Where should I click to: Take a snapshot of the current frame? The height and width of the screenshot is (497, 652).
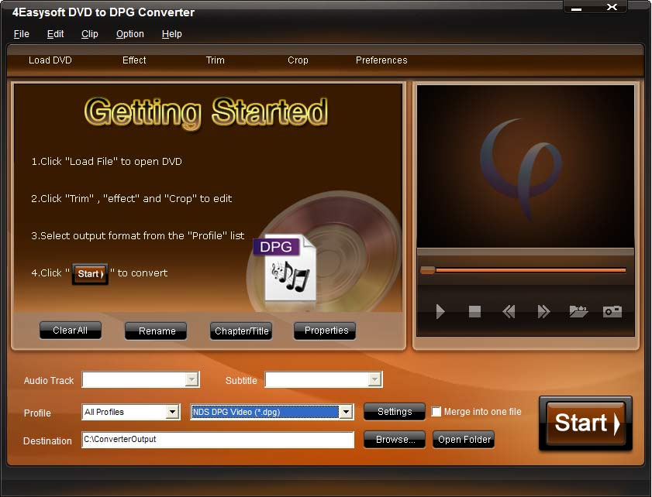pos(612,311)
